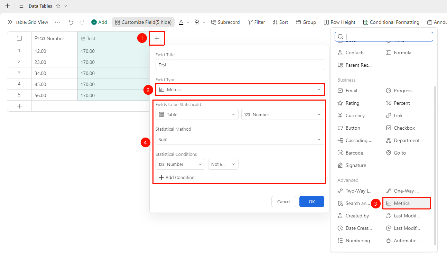Viewport: 447px width, 262px height.
Task: Open the hamburger menu icon at top
Action: point(21,6)
